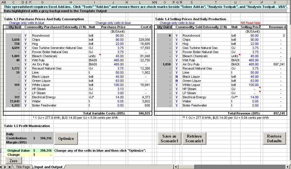Screen dimensions: 291x169
Task: Select Air Dry Pulp quantity out 1,850
Action: (x=165, y=64)
